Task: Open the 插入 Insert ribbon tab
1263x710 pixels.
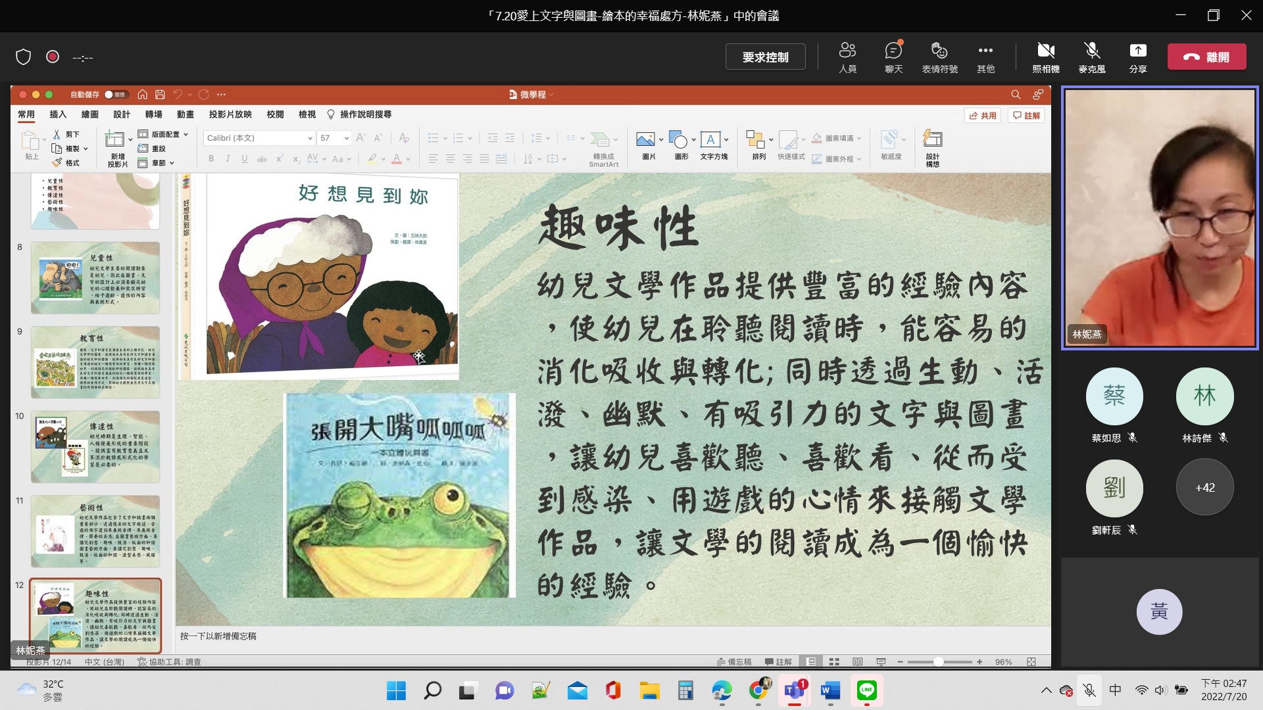Action: tap(58, 114)
